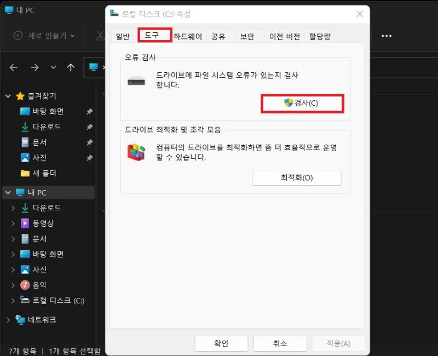
Task: Select 네트워크 label in sidebar
Action: (42, 320)
